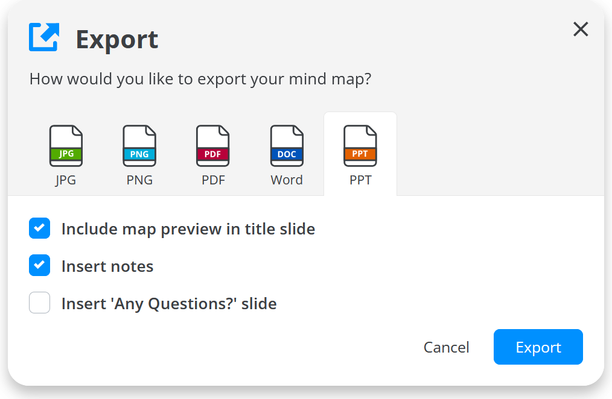Click the Cancel button
Image resolution: width=612 pixels, height=399 pixels.
[446, 347]
